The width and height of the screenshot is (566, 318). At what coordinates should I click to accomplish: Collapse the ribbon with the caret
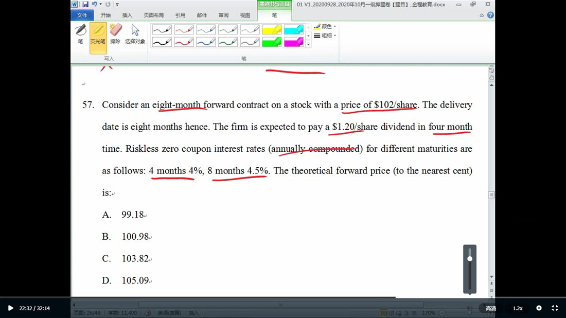(x=482, y=15)
